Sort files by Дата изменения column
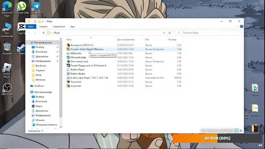The image size is (265, 149). coord(126,40)
